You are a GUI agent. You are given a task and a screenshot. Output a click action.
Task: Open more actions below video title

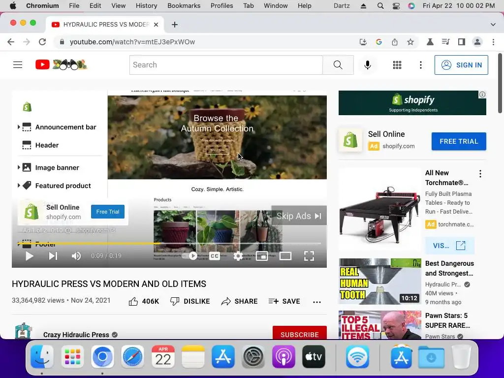[x=317, y=302]
